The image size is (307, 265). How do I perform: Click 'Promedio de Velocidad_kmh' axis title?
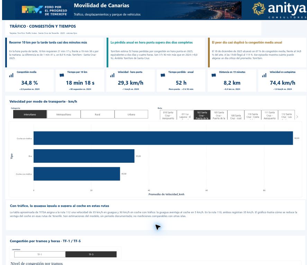point(166,194)
